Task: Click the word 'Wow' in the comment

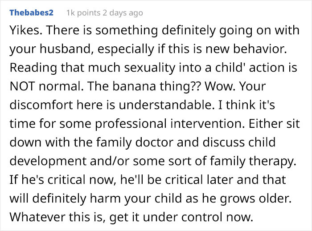Action: (218, 86)
